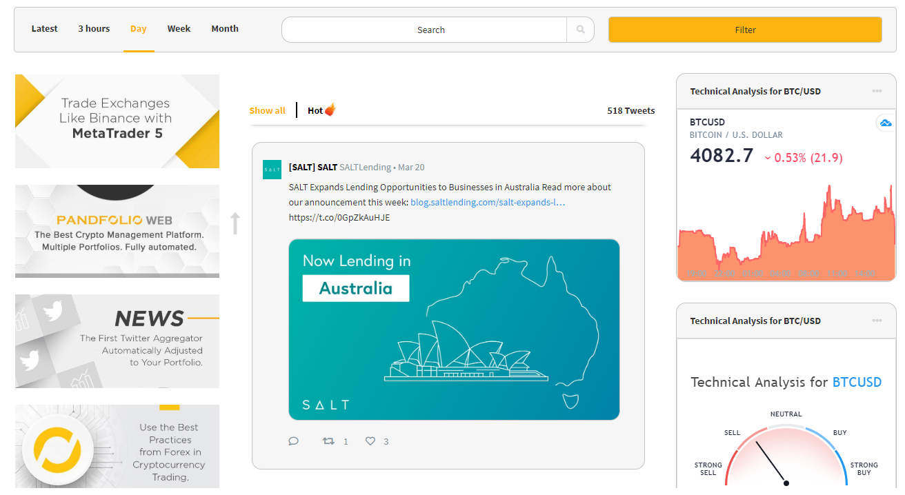Click the technical analysis gauge needle

click(771, 462)
